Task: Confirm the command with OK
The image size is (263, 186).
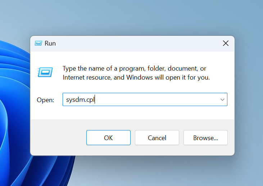Action: click(x=108, y=138)
